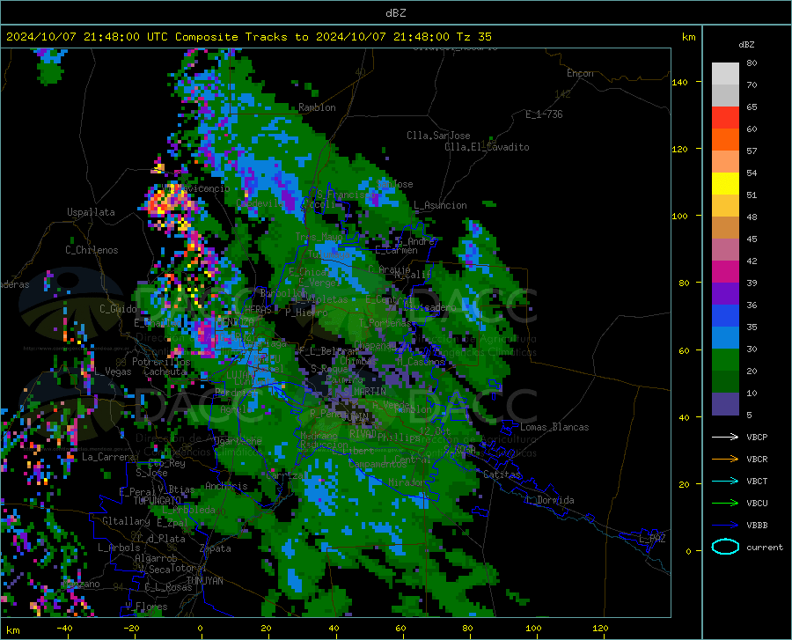Click the L_Asuncion map label

[x=440, y=205]
